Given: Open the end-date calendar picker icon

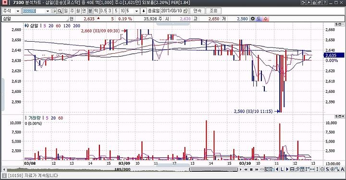Looking at the screenshot, I should tap(185, 11).
